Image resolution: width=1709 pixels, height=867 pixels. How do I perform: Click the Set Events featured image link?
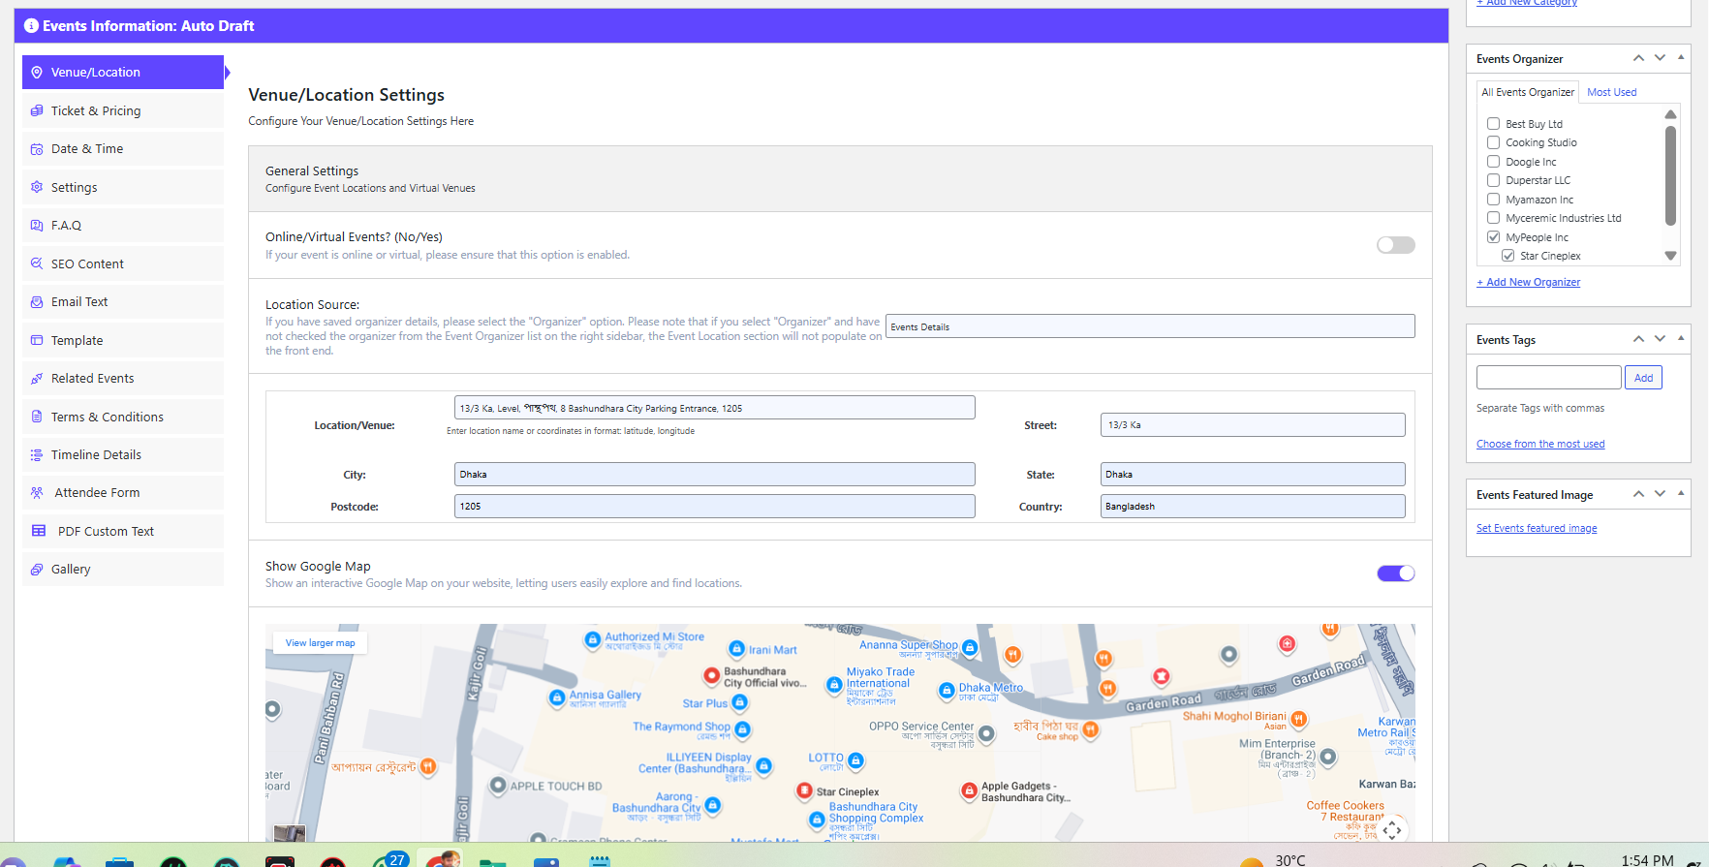click(1536, 529)
